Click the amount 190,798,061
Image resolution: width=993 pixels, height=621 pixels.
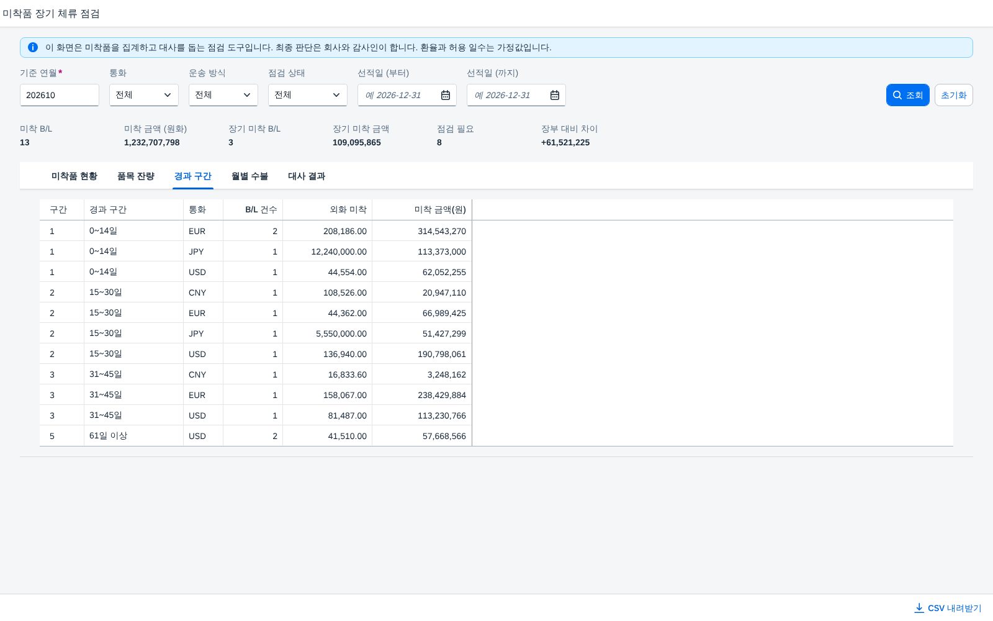[442, 354]
